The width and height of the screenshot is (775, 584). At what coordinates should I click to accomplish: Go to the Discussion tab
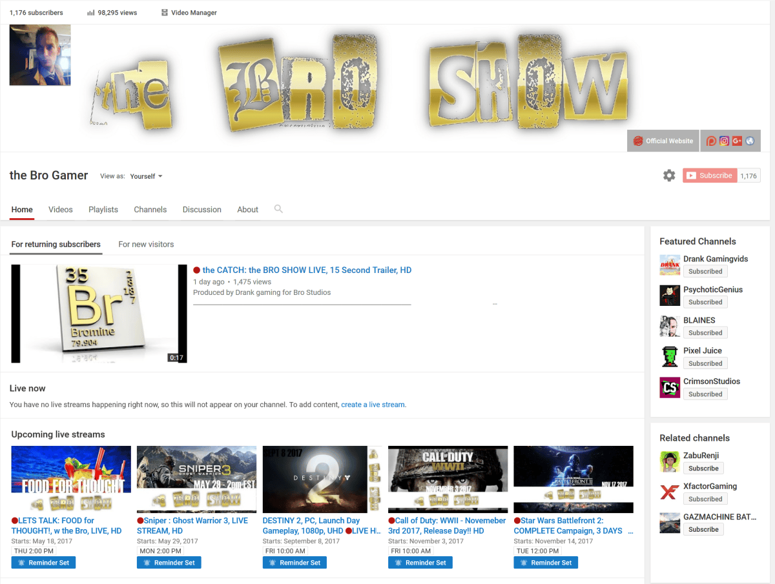[202, 210]
